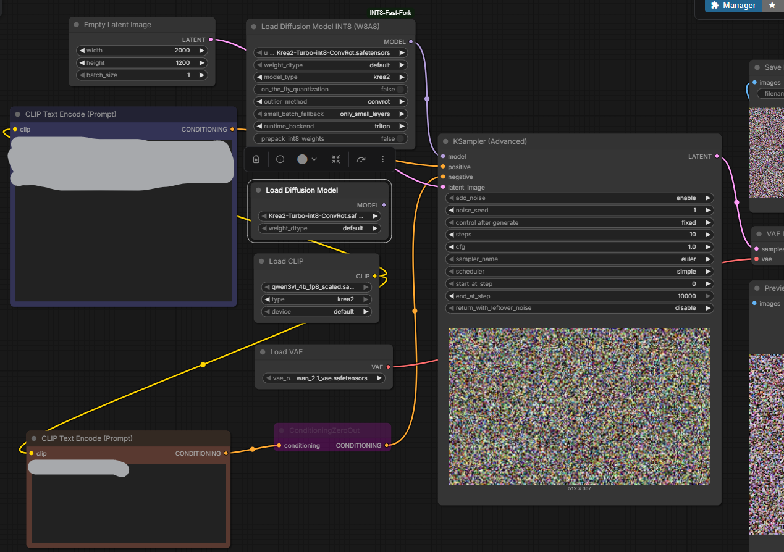Decrease height value with left arrow
784x552 pixels.
click(82, 63)
